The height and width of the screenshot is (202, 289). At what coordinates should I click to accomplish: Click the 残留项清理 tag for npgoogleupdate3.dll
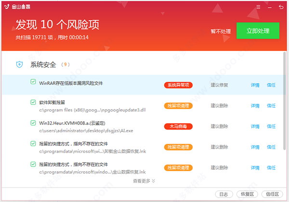[178, 106]
